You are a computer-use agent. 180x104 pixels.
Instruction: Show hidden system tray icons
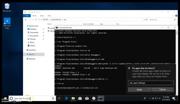(150, 98)
